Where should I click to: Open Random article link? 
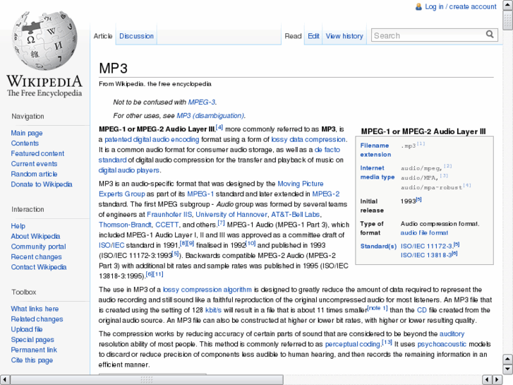(34, 174)
